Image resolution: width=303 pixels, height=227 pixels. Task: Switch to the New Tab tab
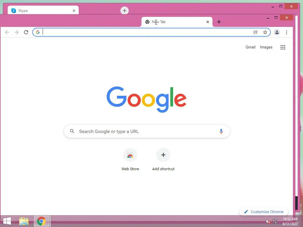point(177,22)
